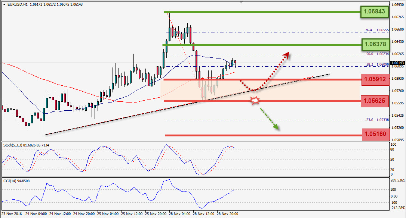The image size is (406, 218).
Task: Select the green 1.06378 level label
Action: click(x=375, y=44)
